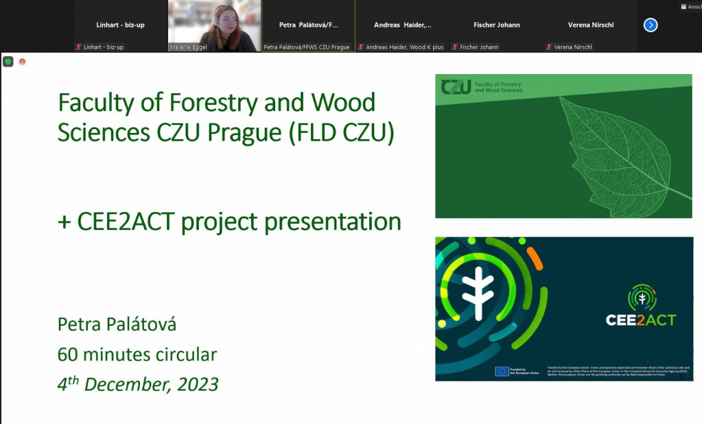The image size is (702, 424).
Task: Click the 'Andreas Haider, Wood K plus' label
Action: tap(404, 47)
